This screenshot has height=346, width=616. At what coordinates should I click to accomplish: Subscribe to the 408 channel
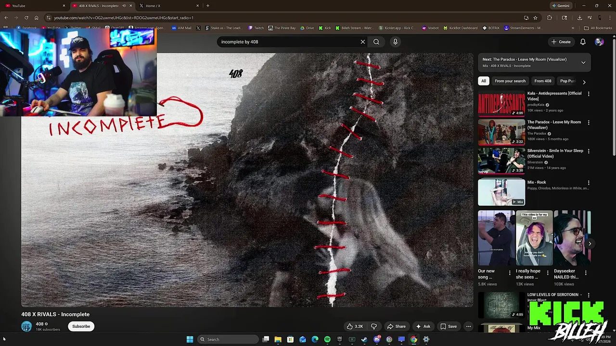81,326
